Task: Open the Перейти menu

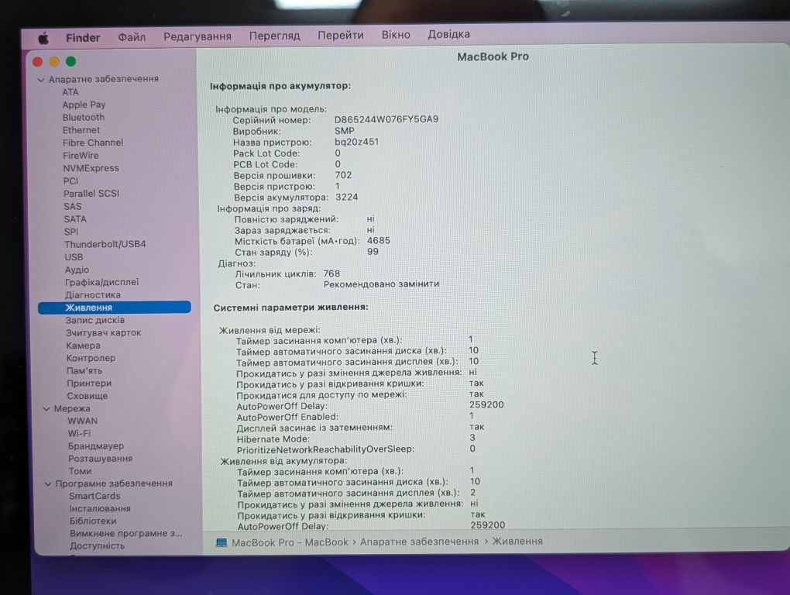Action: [341, 36]
